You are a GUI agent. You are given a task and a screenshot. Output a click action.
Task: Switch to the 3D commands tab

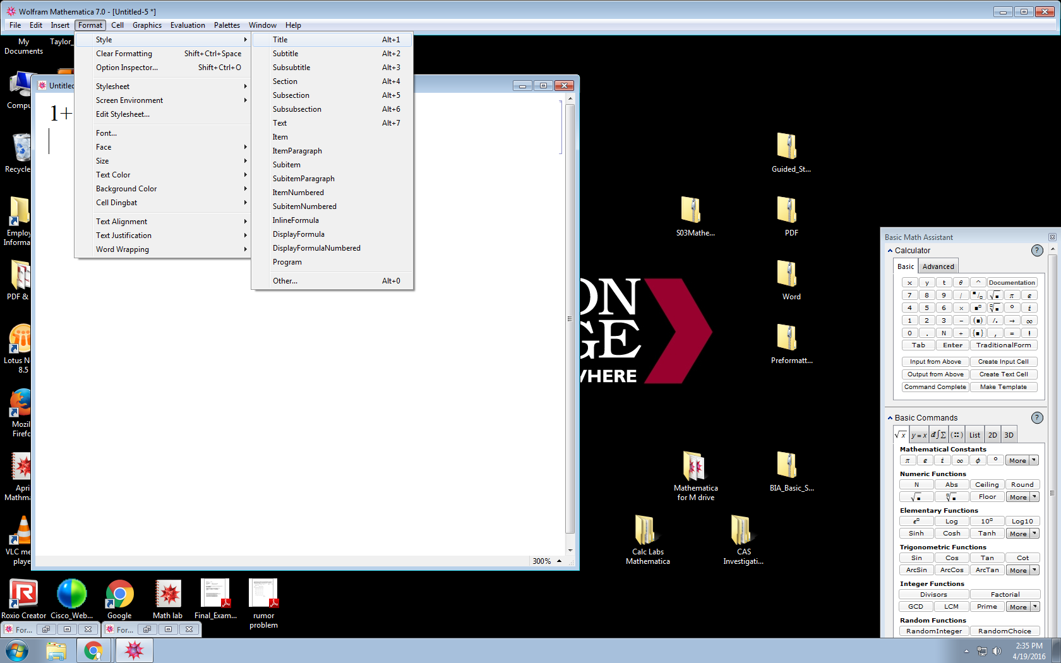[x=1009, y=435]
